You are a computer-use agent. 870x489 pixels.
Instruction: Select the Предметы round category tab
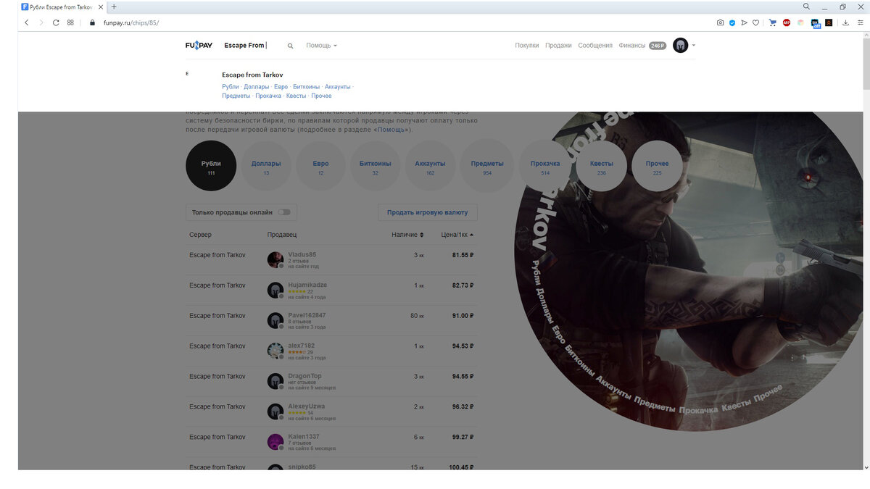coord(487,166)
